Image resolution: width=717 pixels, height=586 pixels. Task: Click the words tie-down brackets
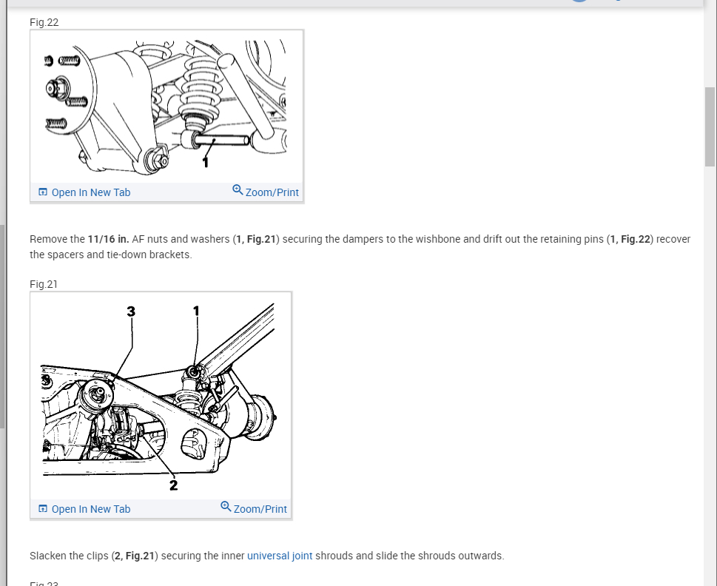coord(148,255)
